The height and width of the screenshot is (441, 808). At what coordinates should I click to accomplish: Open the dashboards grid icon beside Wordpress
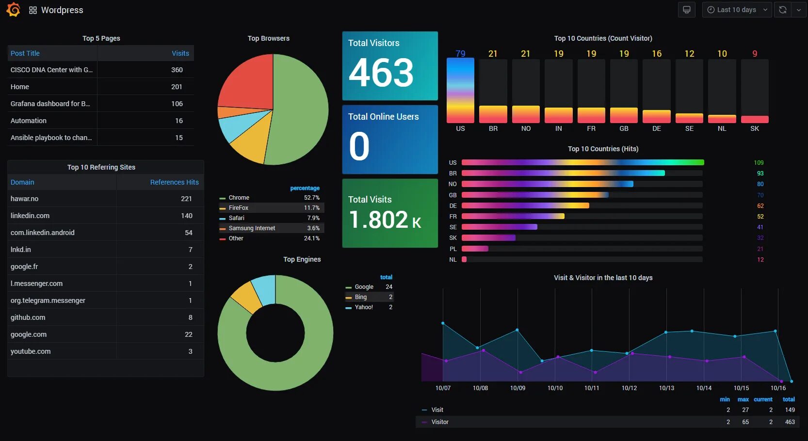pyautogui.click(x=32, y=10)
